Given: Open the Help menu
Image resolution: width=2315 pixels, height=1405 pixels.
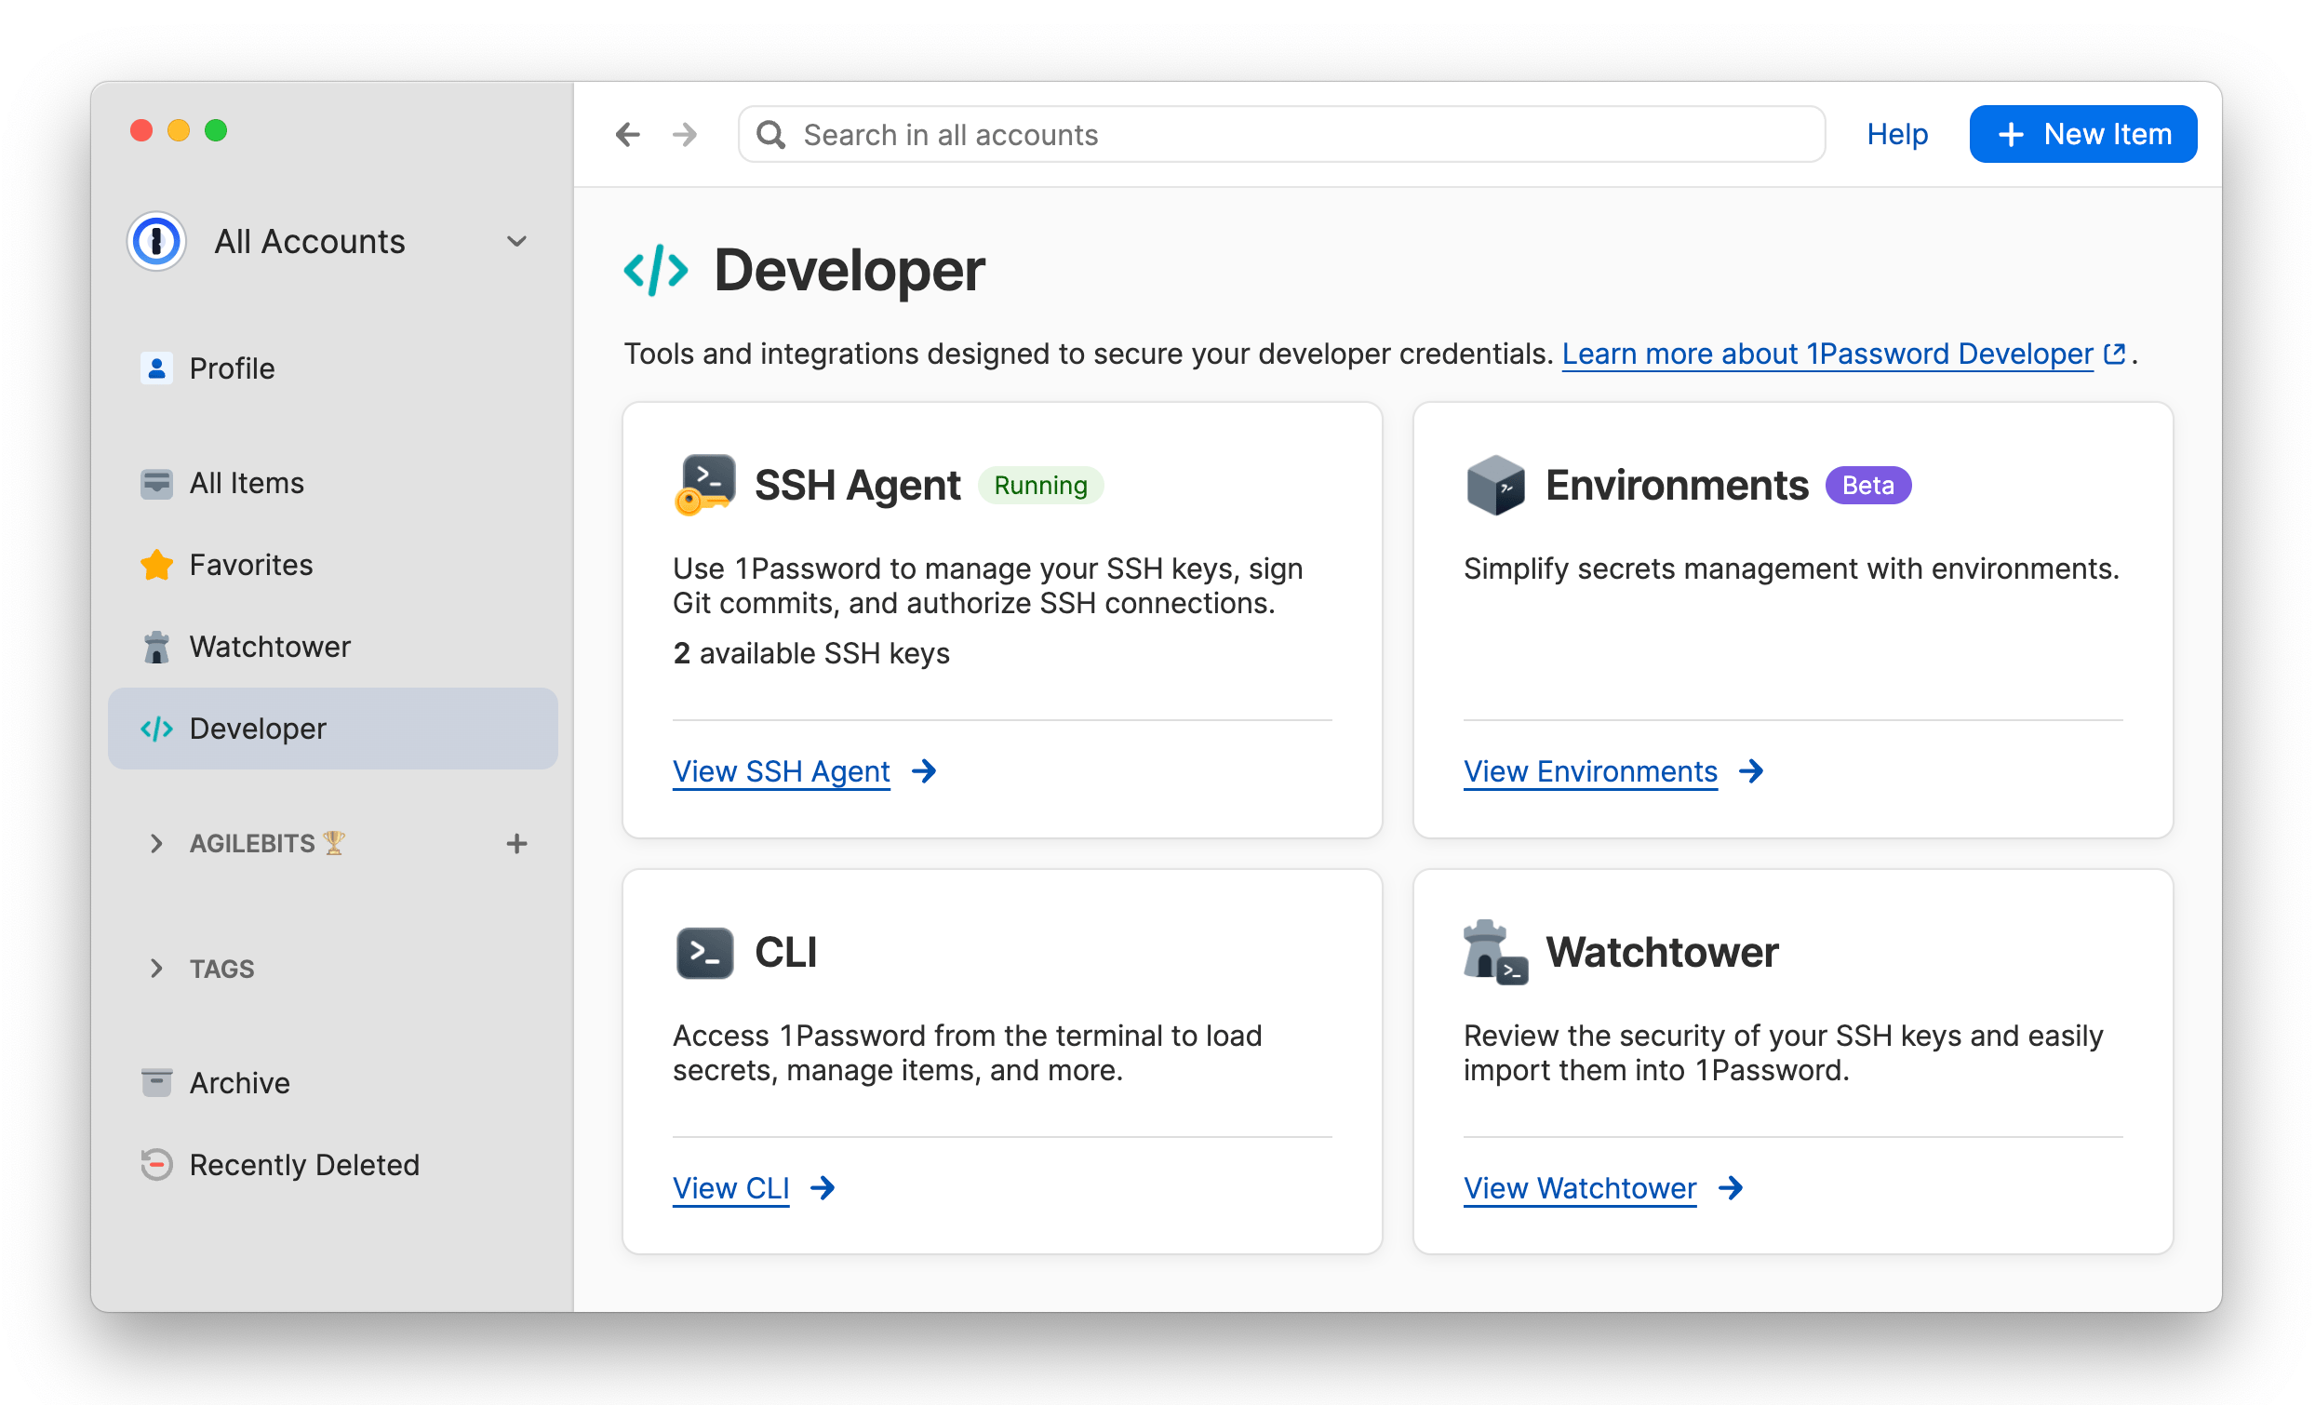Looking at the screenshot, I should [1897, 133].
